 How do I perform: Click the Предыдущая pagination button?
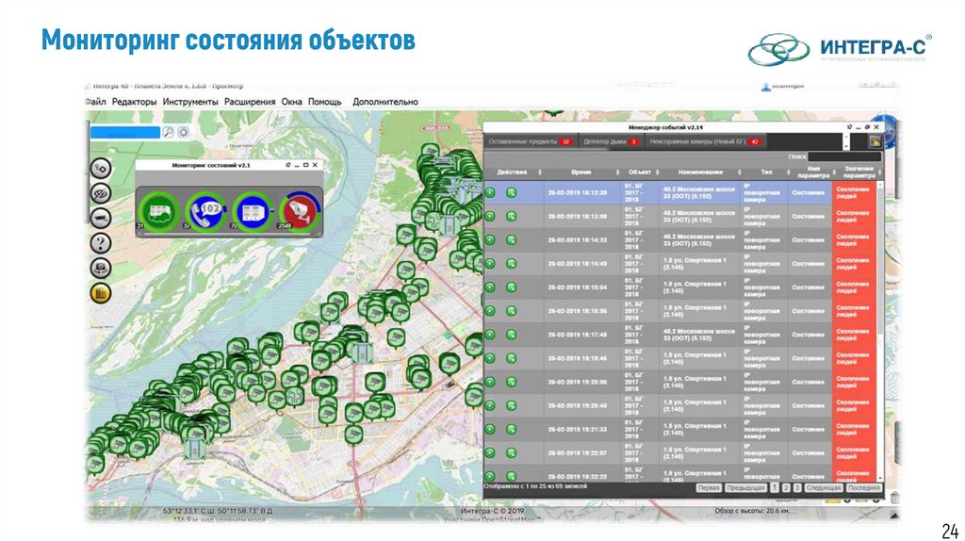pyautogui.click(x=745, y=487)
